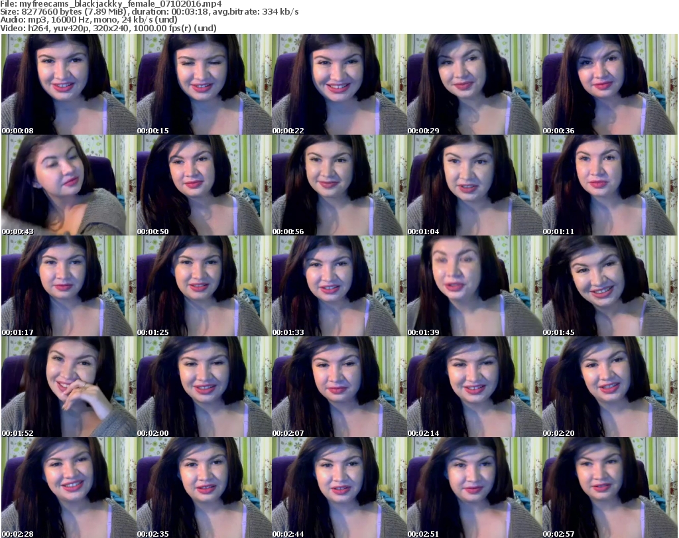Open the thumbnail timestamped 00:02:28
Image resolution: width=679 pixels, height=538 pixels.
click(x=68, y=488)
